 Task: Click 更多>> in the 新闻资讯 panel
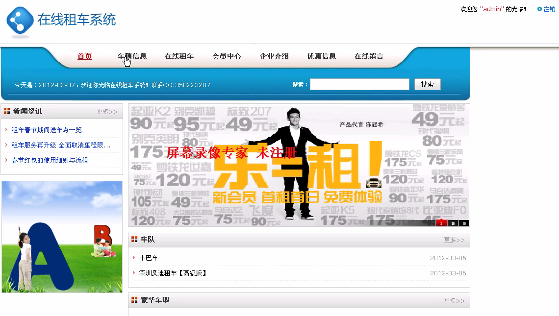tap(107, 112)
